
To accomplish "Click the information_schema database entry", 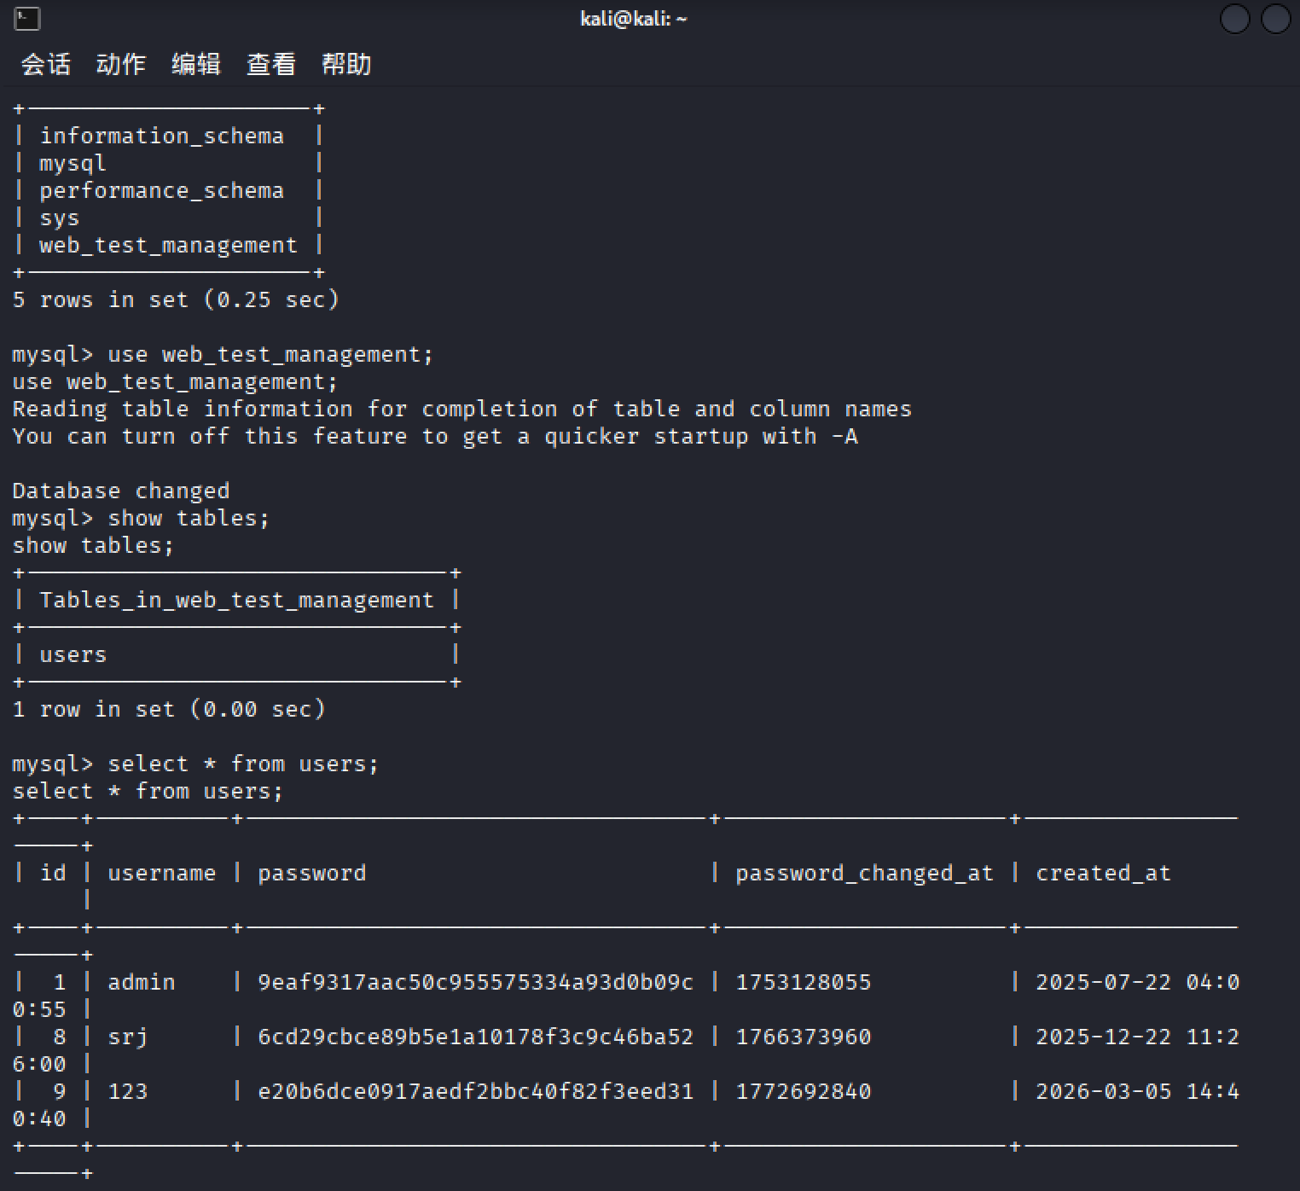I will pos(161,136).
